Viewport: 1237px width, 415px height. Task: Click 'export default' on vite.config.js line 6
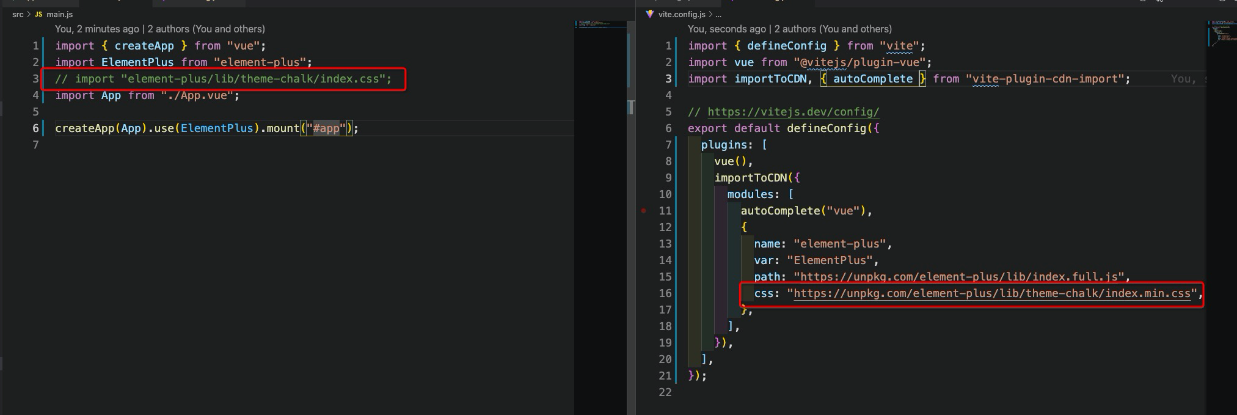pos(734,128)
